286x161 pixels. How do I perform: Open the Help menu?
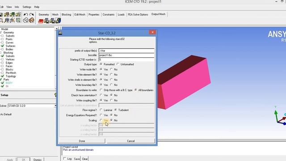(37, 7)
